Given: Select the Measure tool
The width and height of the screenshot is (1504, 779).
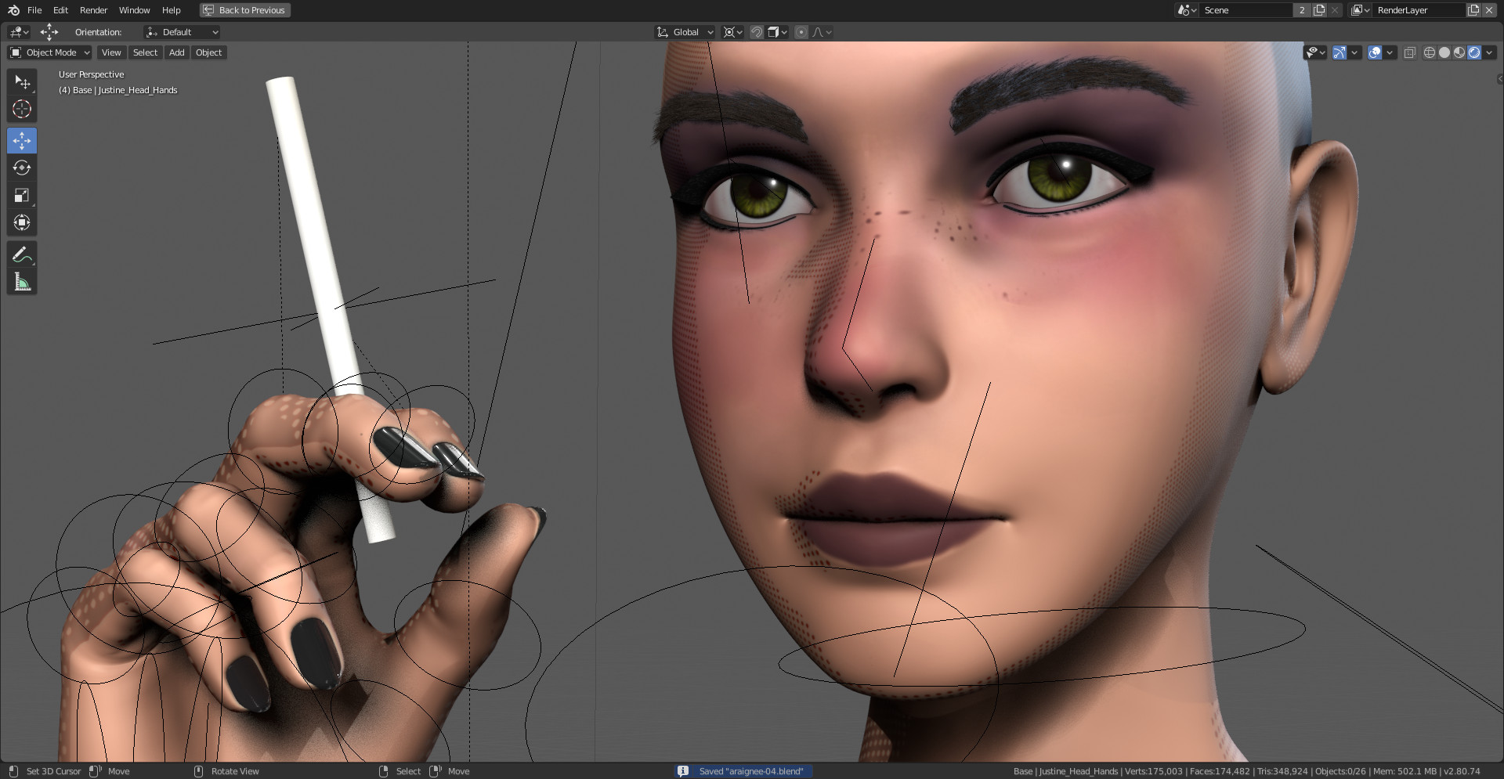Looking at the screenshot, I should 22,282.
